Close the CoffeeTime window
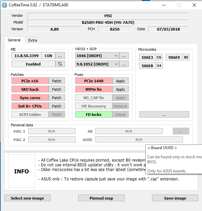 point(194,5)
